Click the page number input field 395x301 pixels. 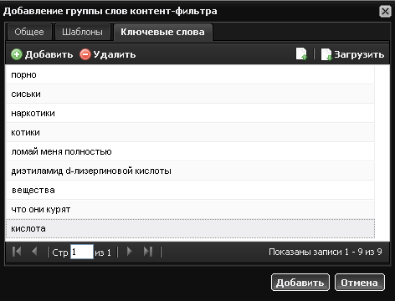[x=82, y=252]
